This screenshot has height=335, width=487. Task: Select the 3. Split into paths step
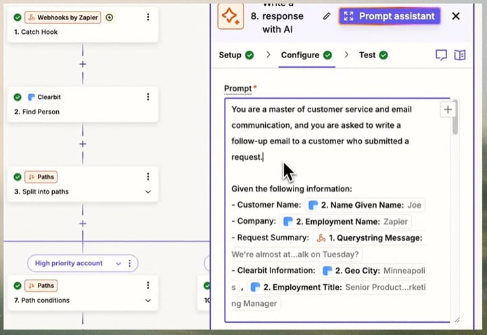pyautogui.click(x=83, y=184)
